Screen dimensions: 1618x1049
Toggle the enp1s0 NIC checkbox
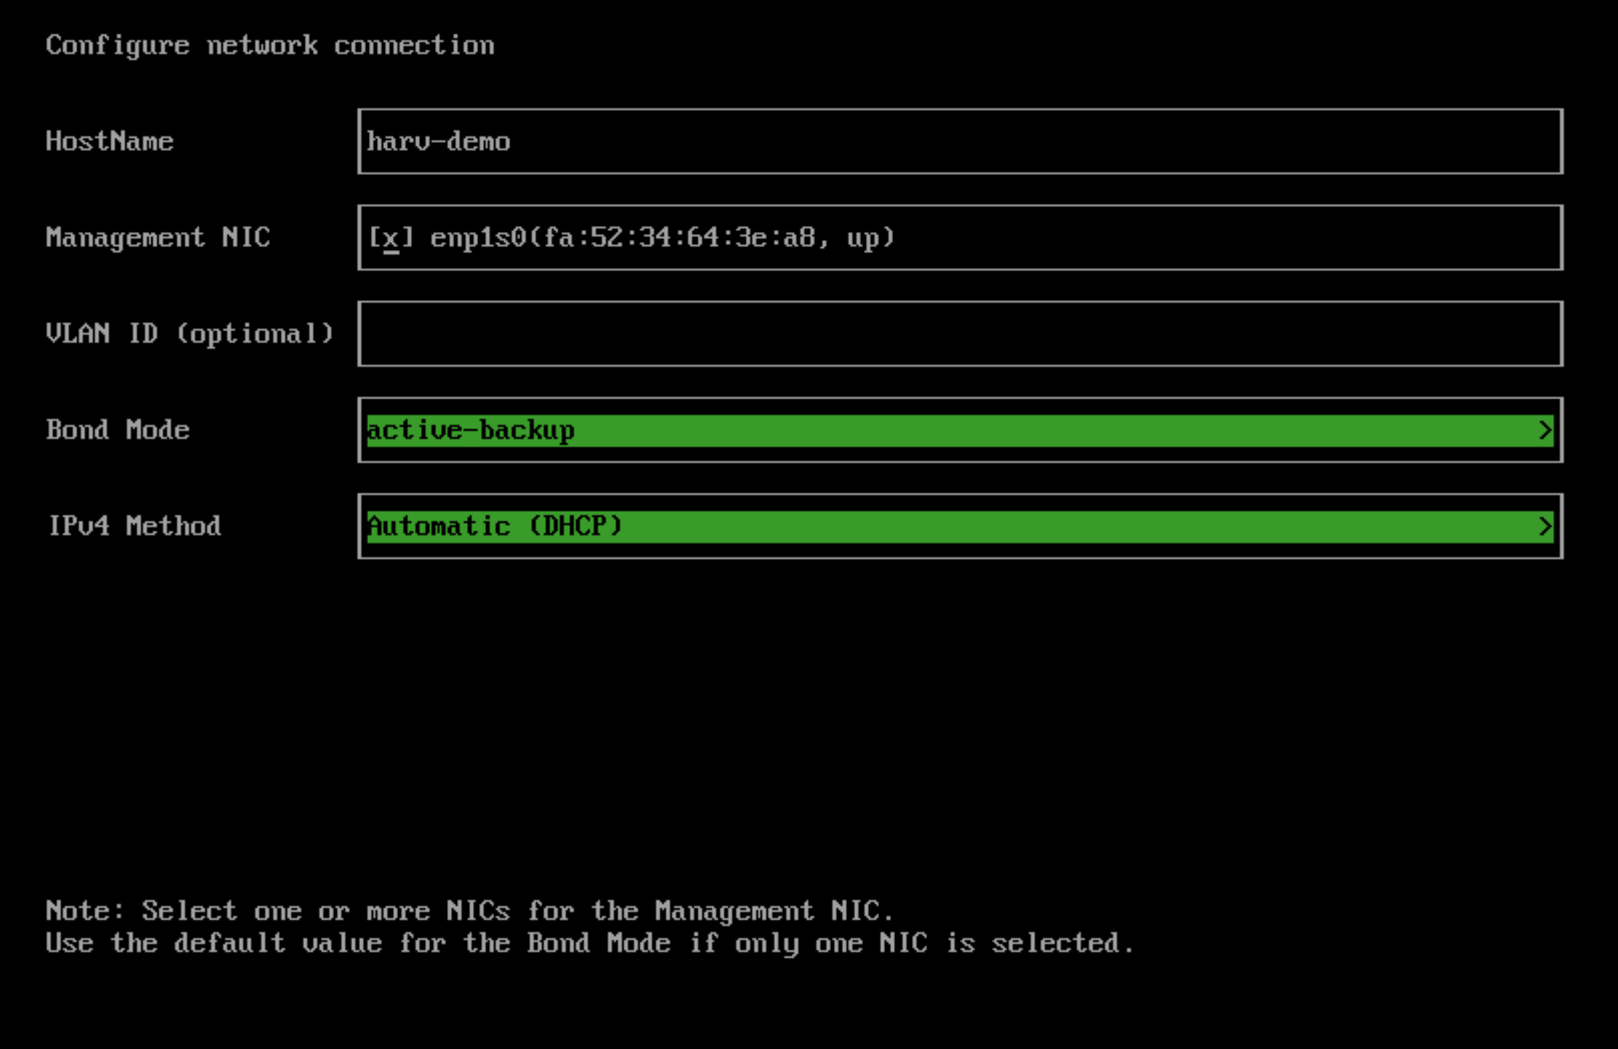tap(391, 238)
